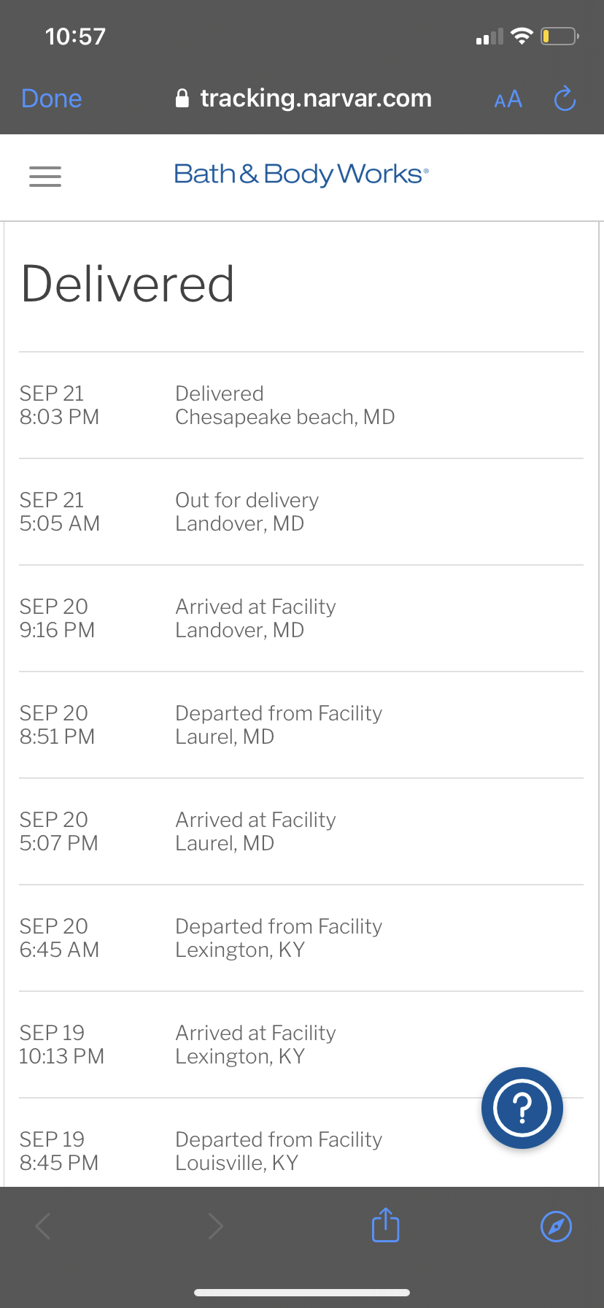This screenshot has width=604, height=1308.
Task: Open the help question mark button
Action: click(x=522, y=1107)
